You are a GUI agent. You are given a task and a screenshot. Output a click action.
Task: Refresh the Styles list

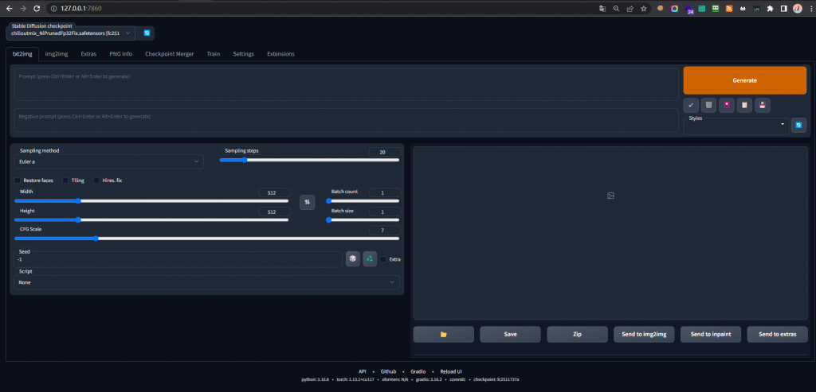(798, 125)
